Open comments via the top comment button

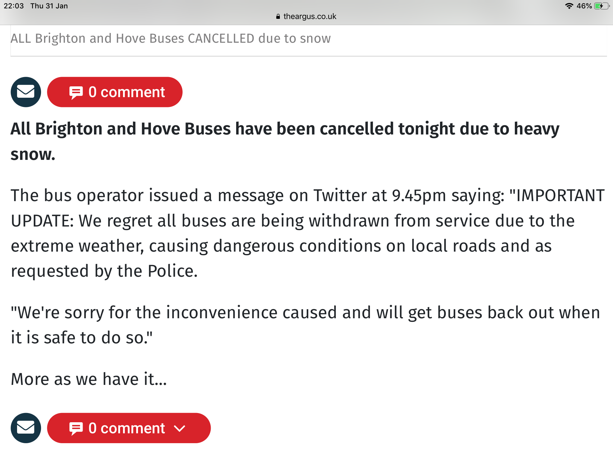pyautogui.click(x=115, y=92)
